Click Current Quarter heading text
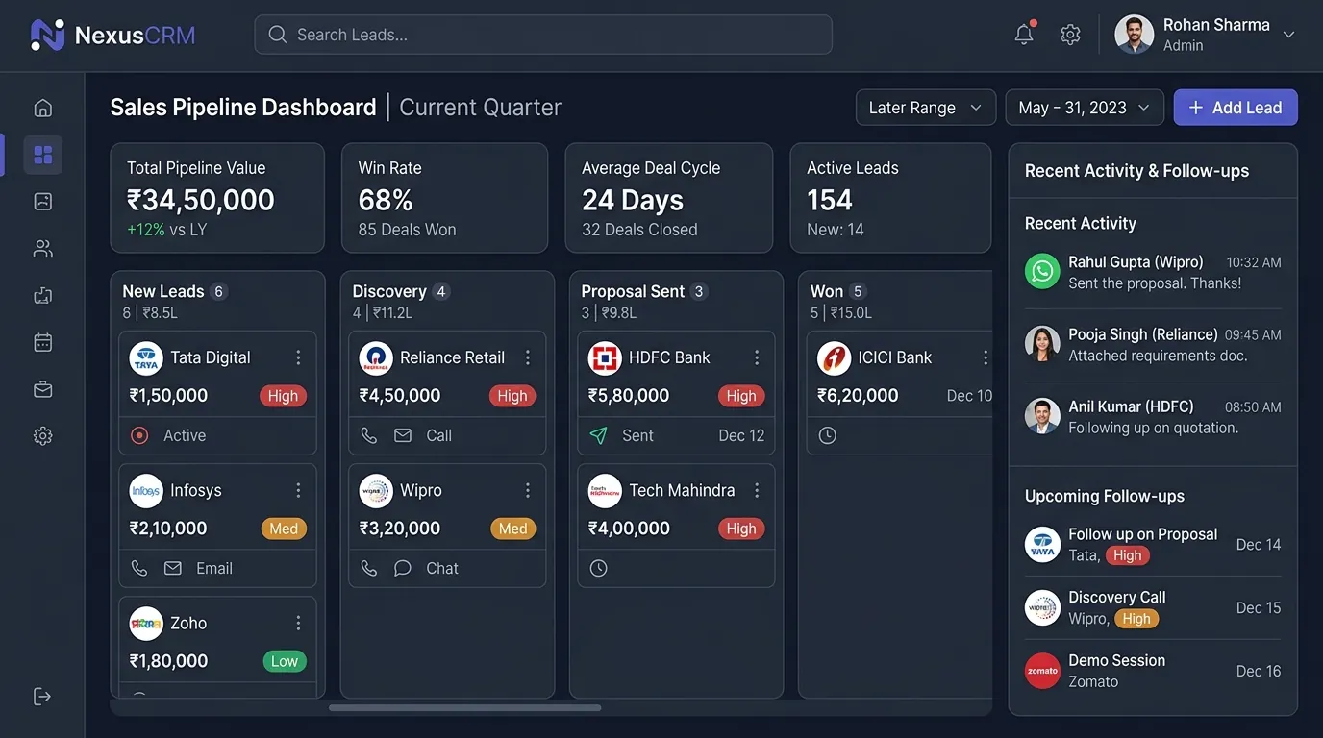1323x738 pixels. pyautogui.click(x=480, y=108)
